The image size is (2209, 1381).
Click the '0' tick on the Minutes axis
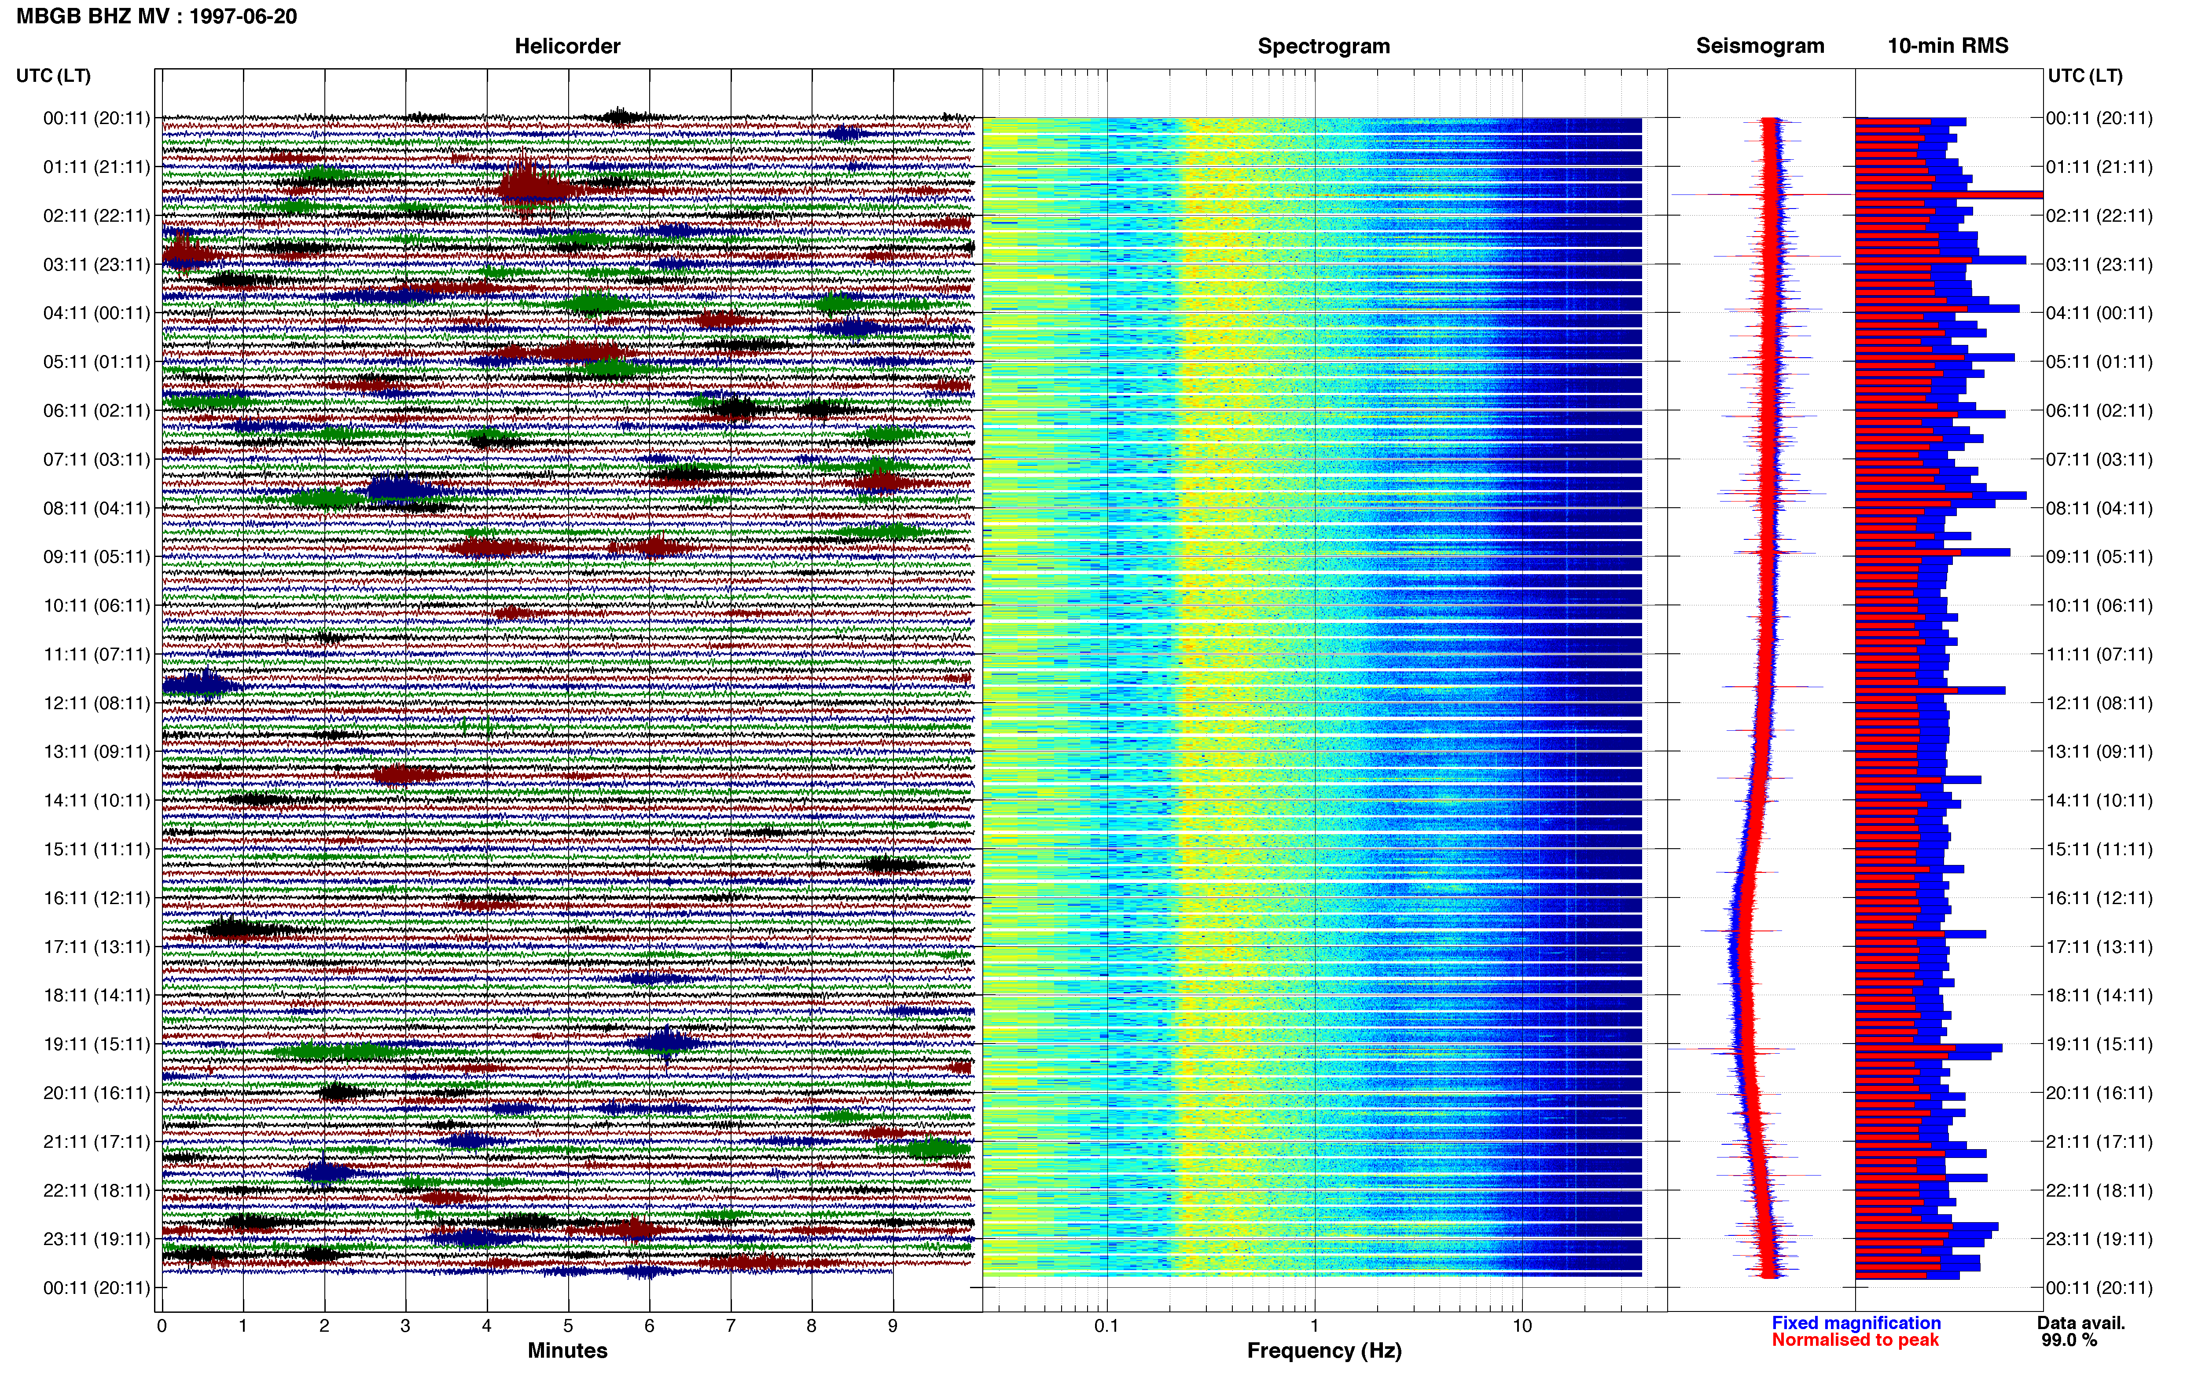(x=162, y=1326)
